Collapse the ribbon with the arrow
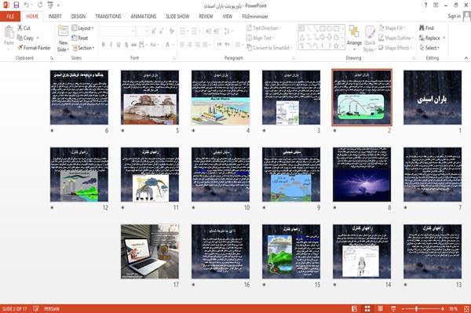Screen dimensions: 471x313 pos(466,58)
